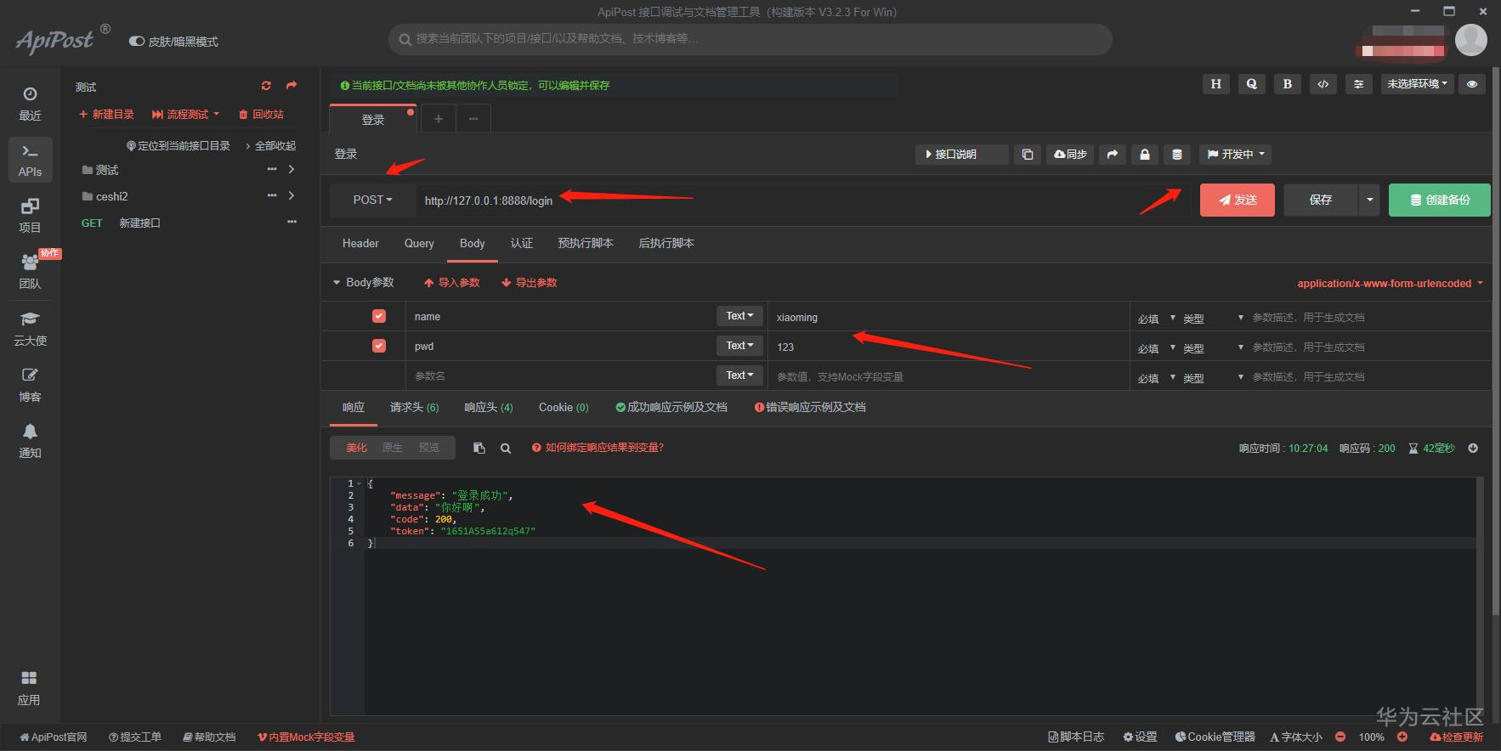Open the 未选择环境 environment dropdown
This screenshot has height=751, width=1501.
[x=1417, y=84]
